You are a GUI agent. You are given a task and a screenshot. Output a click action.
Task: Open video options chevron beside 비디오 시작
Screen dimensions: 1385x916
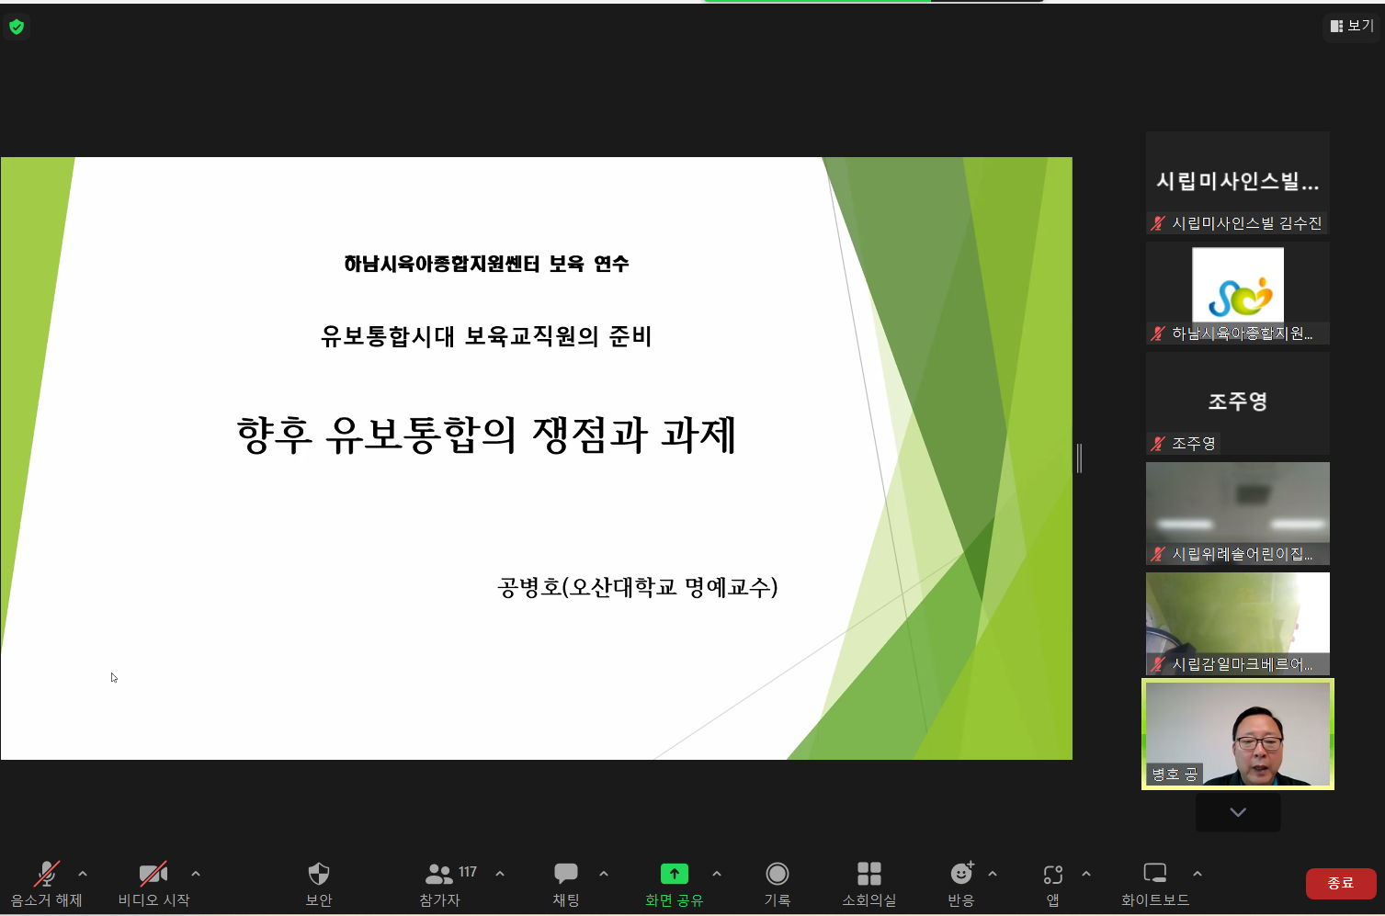(x=196, y=874)
